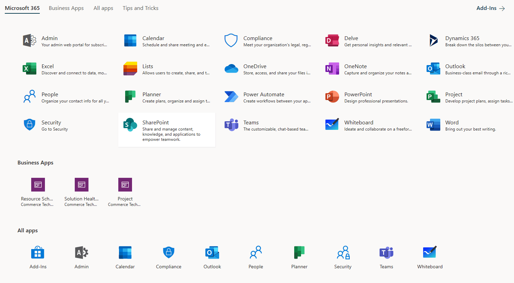Open the Tips and Tricks tab
The height and width of the screenshot is (283, 514).
[x=141, y=8]
